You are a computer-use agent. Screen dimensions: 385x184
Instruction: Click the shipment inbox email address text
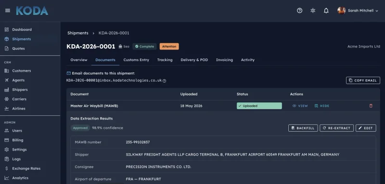point(114,80)
